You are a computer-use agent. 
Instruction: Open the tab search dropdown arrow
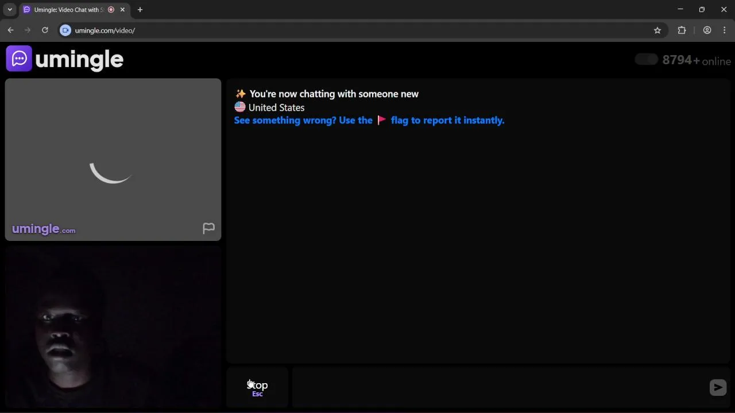pos(10,10)
